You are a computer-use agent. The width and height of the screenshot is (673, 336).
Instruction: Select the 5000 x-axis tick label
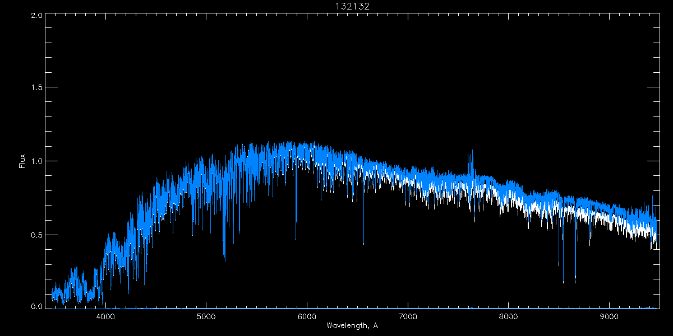point(206,316)
